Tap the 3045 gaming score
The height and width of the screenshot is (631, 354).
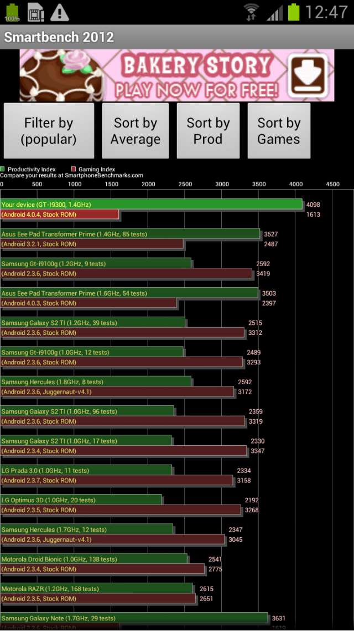[x=236, y=540]
